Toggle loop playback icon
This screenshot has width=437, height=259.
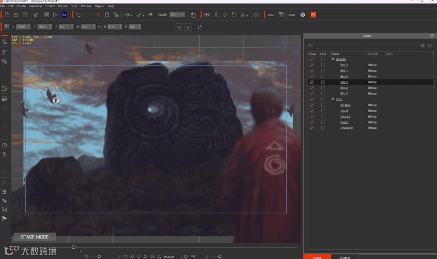(x=160, y=256)
